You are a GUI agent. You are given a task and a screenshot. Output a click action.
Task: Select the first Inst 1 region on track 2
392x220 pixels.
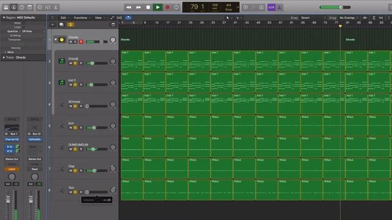(132, 61)
